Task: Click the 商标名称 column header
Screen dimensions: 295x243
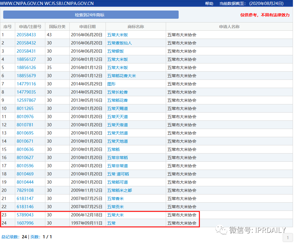Action: pyautogui.click(x=136, y=27)
